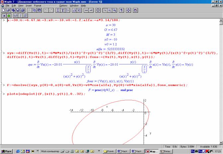Click the F:=dsolve command line
The image size is (223, 154).
coord(97,85)
